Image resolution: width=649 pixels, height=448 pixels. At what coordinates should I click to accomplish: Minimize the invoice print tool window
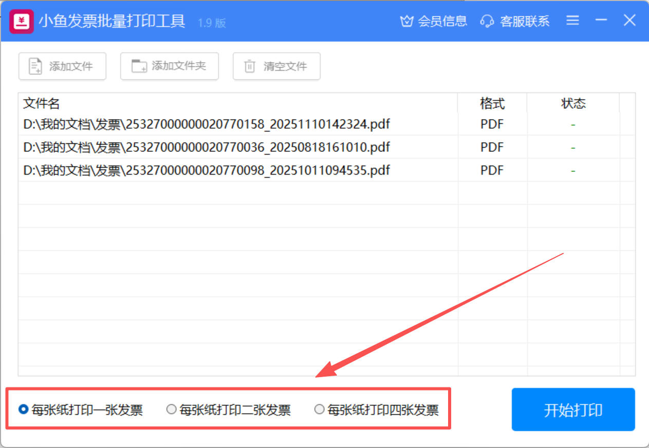[601, 21]
